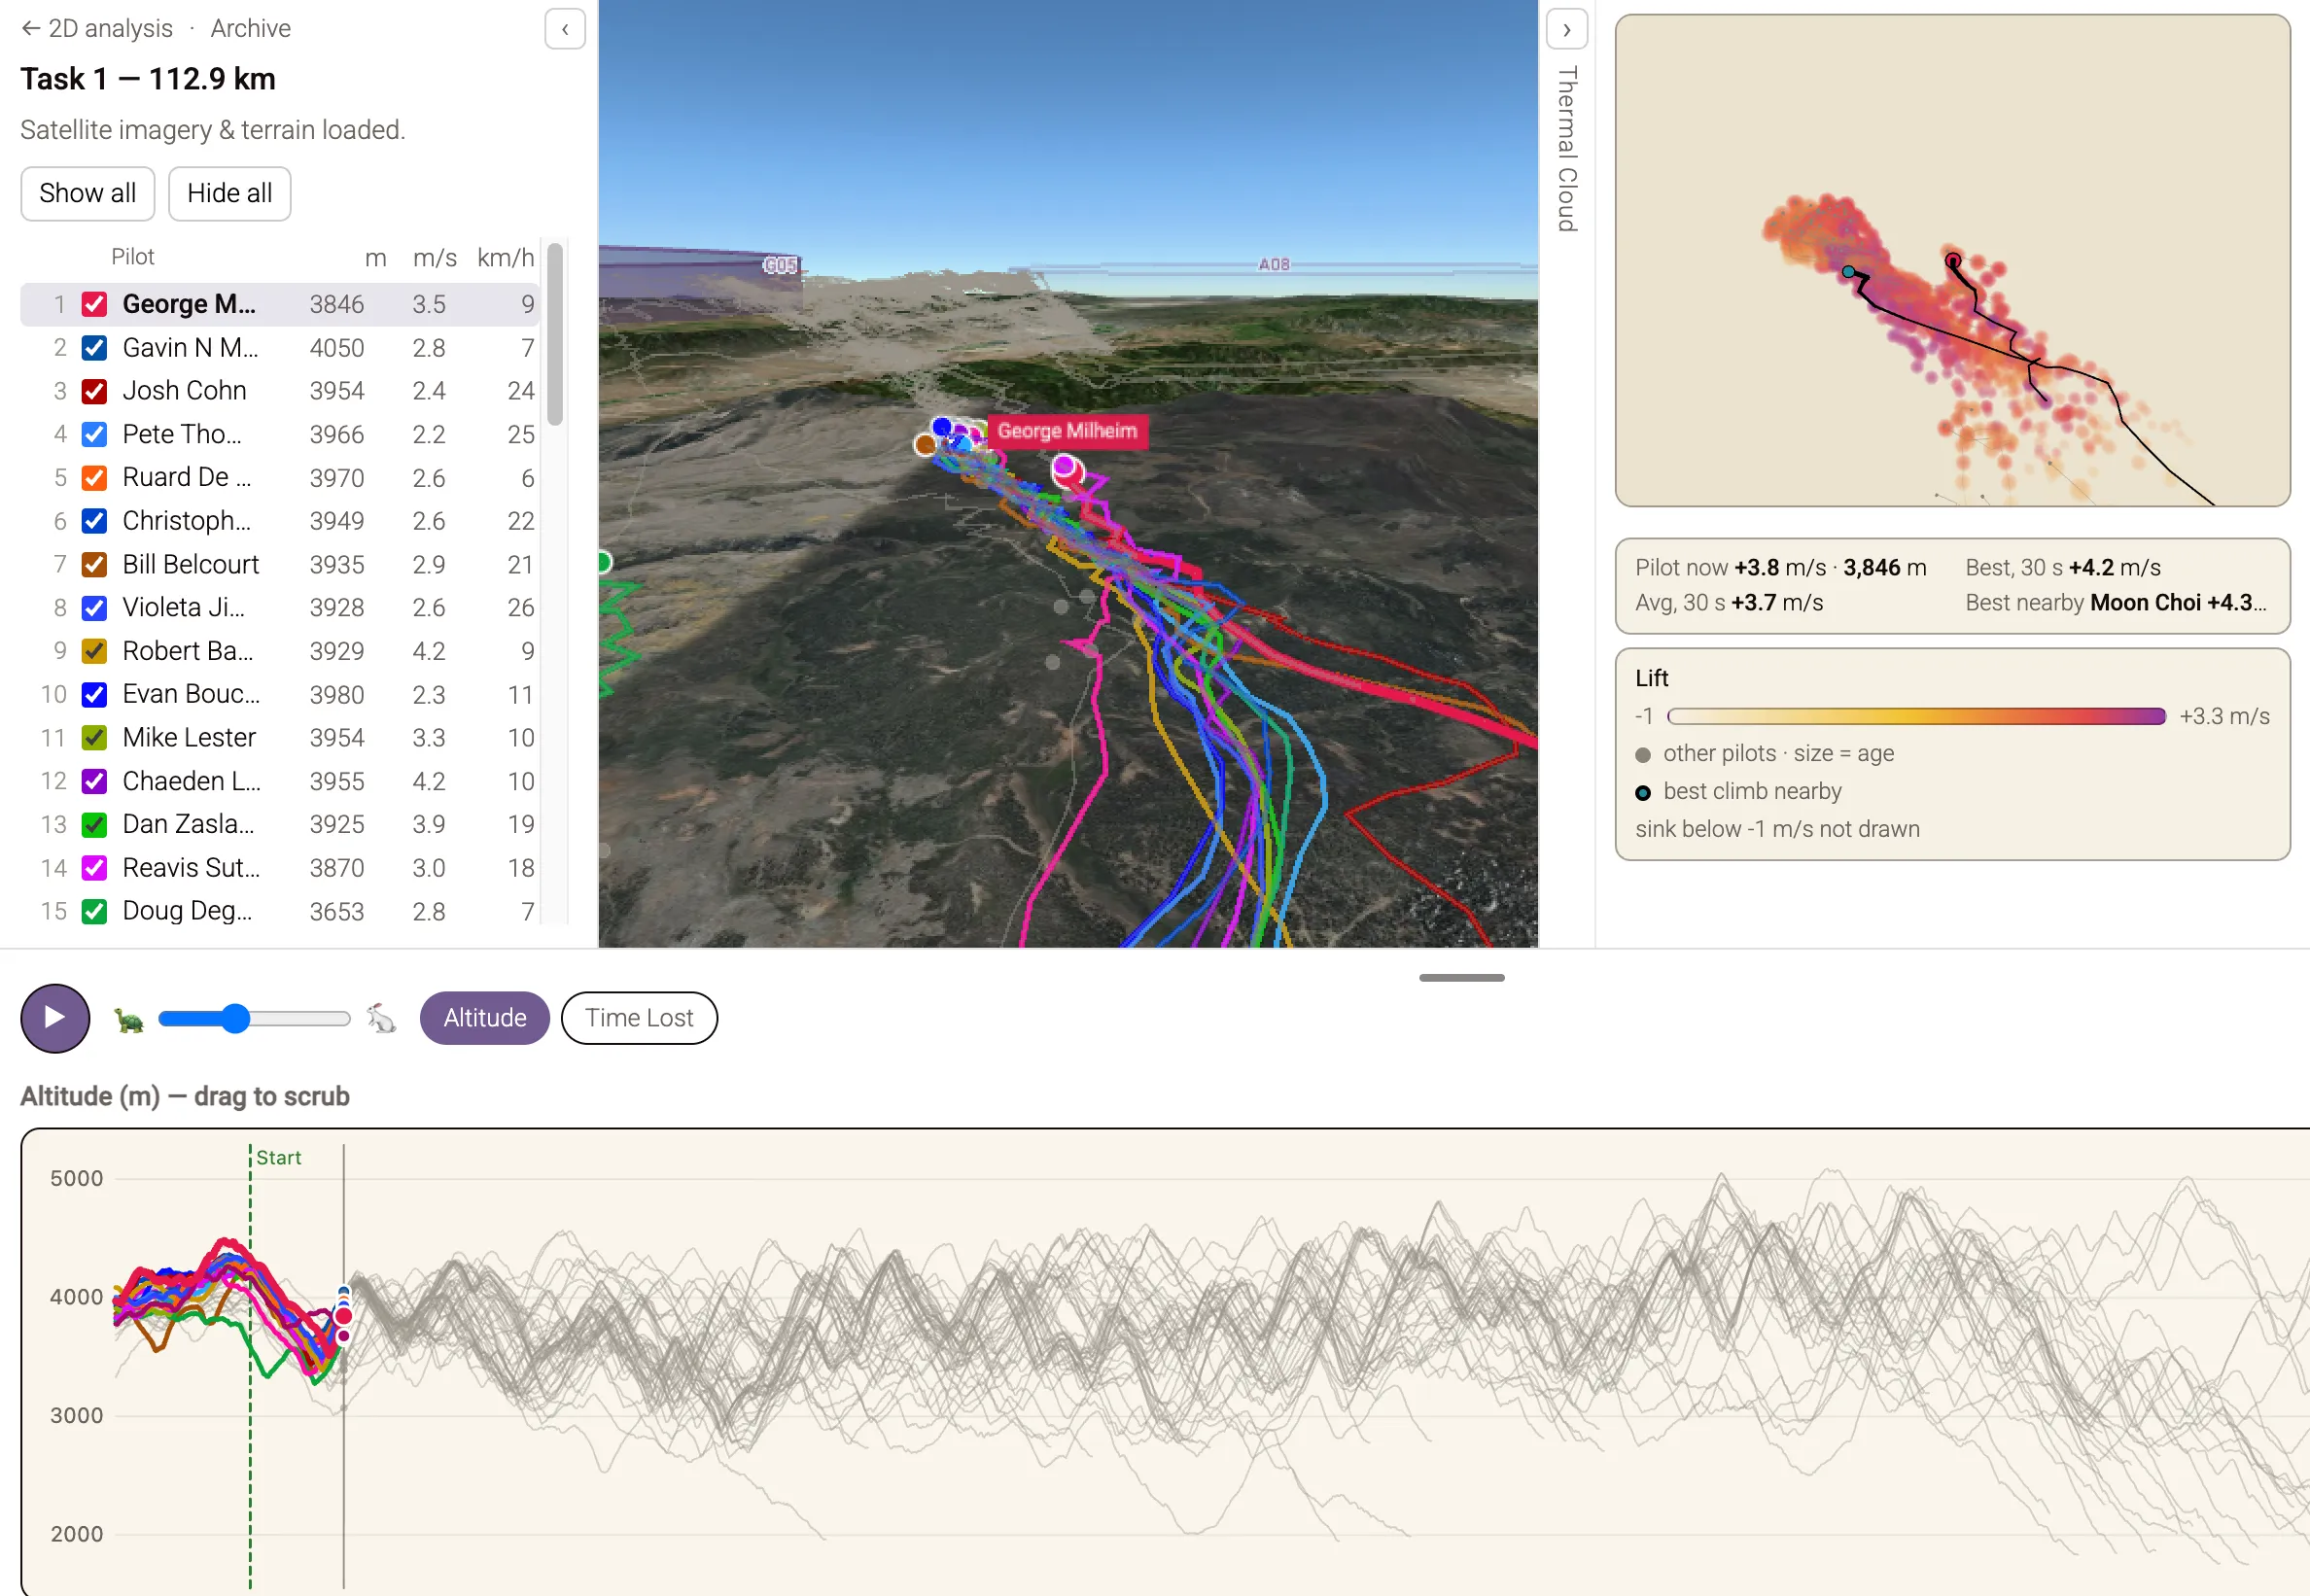
Task: Click George M... altitude value 3846
Action: (337, 304)
